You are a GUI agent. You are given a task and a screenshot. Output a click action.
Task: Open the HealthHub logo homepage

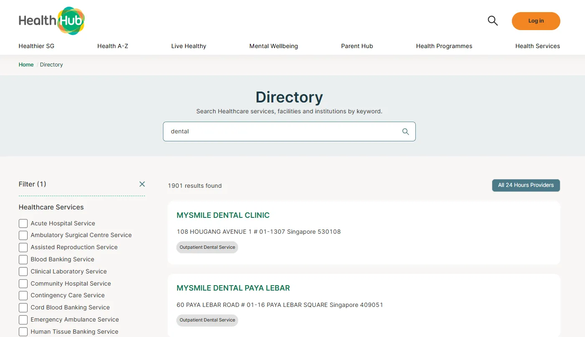click(x=52, y=20)
